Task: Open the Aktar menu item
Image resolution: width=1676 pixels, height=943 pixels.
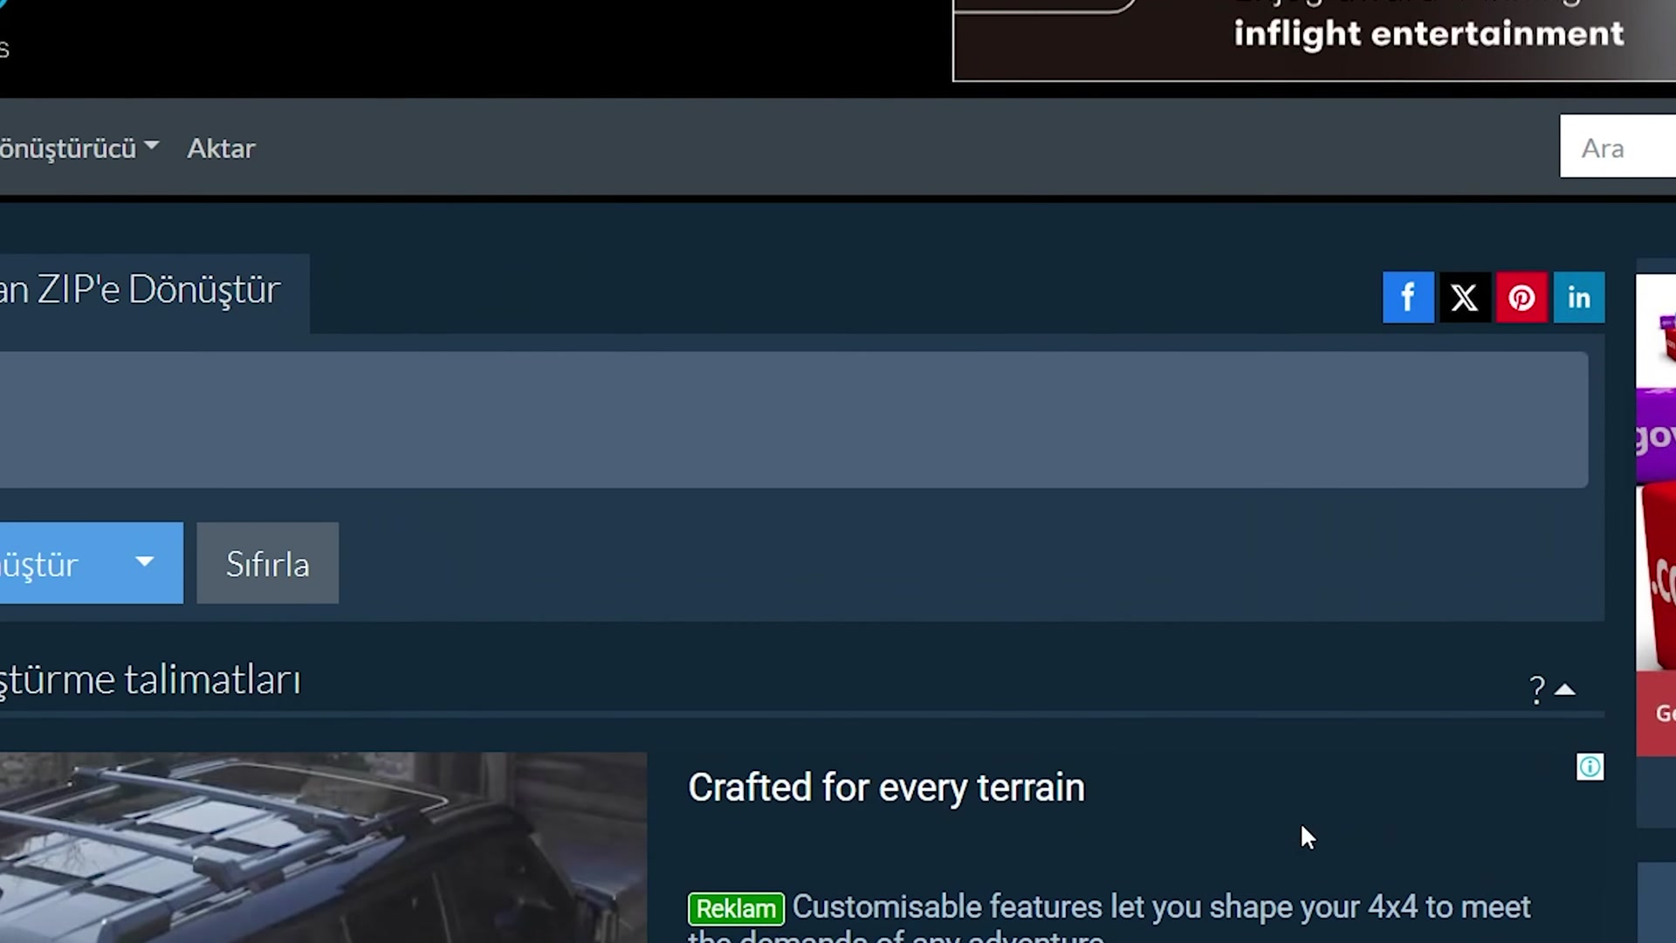Action: 221,148
